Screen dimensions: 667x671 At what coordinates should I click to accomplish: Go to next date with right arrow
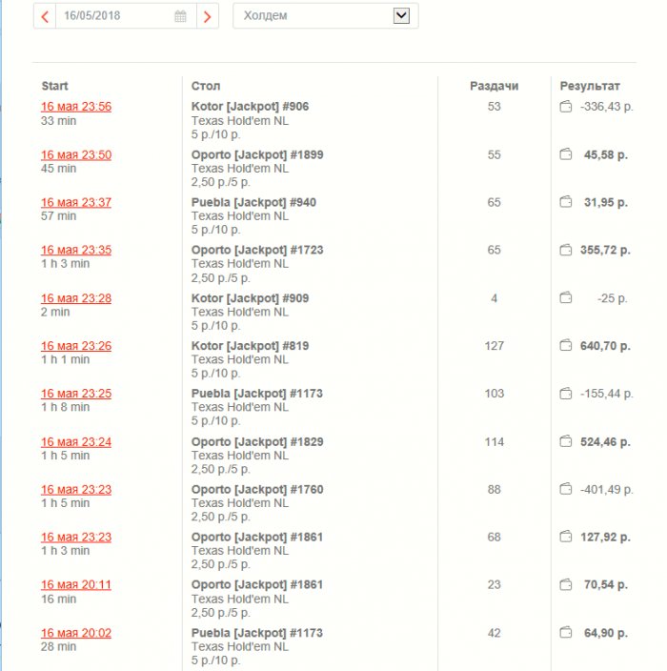tap(208, 16)
